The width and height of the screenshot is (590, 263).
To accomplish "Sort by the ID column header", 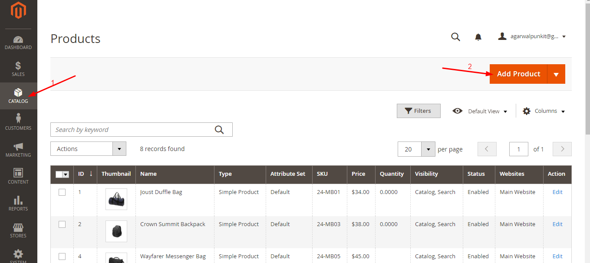I will click(85, 174).
